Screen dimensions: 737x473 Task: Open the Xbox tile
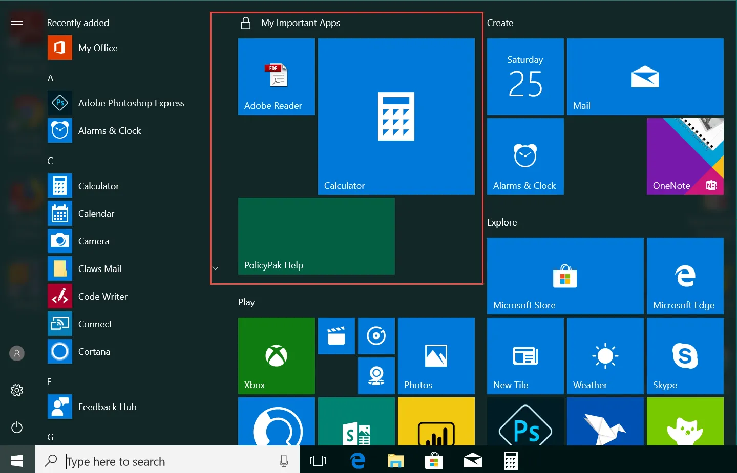277,356
